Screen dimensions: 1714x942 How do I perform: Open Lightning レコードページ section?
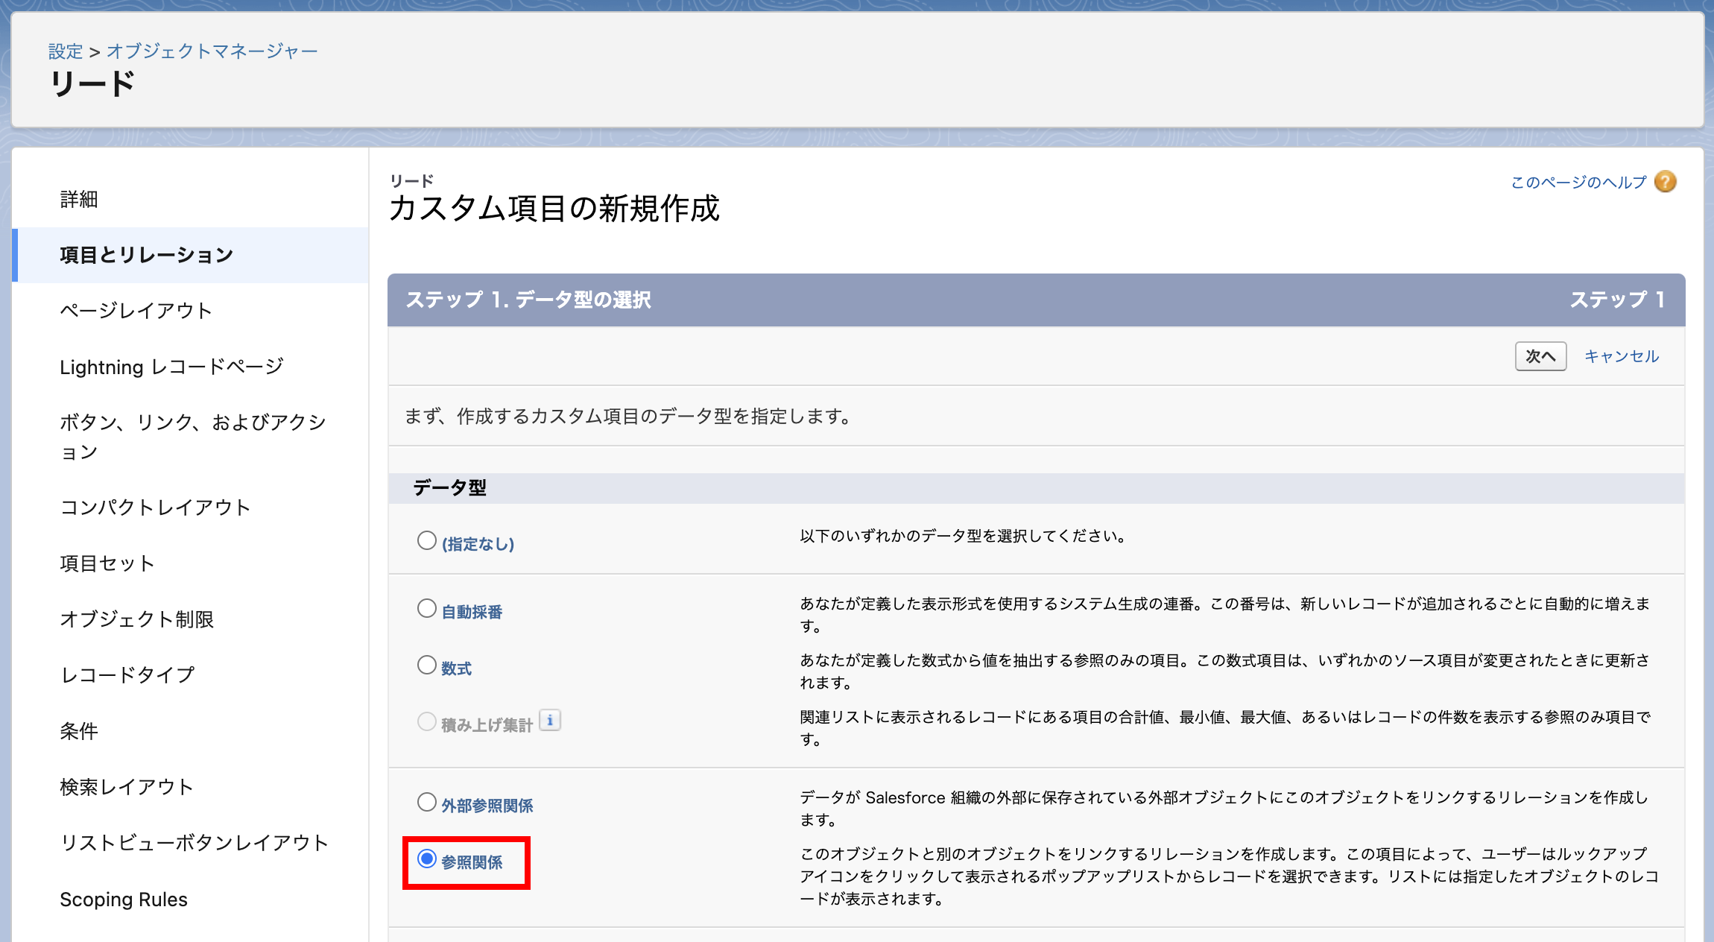coord(171,367)
